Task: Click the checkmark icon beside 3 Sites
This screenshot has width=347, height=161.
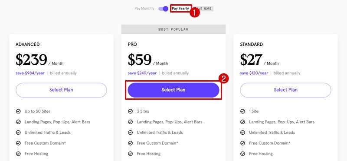Action: coord(131,111)
